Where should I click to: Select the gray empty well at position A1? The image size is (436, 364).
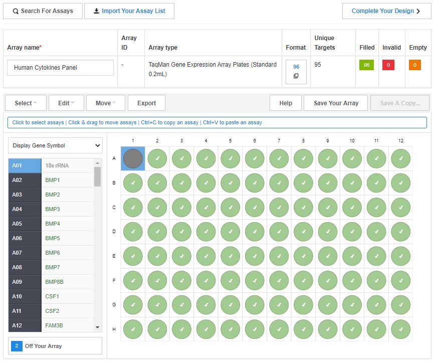click(x=132, y=158)
